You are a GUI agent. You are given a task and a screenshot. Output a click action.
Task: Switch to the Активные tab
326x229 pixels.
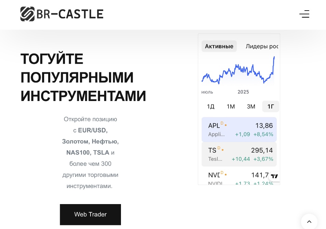(219, 46)
